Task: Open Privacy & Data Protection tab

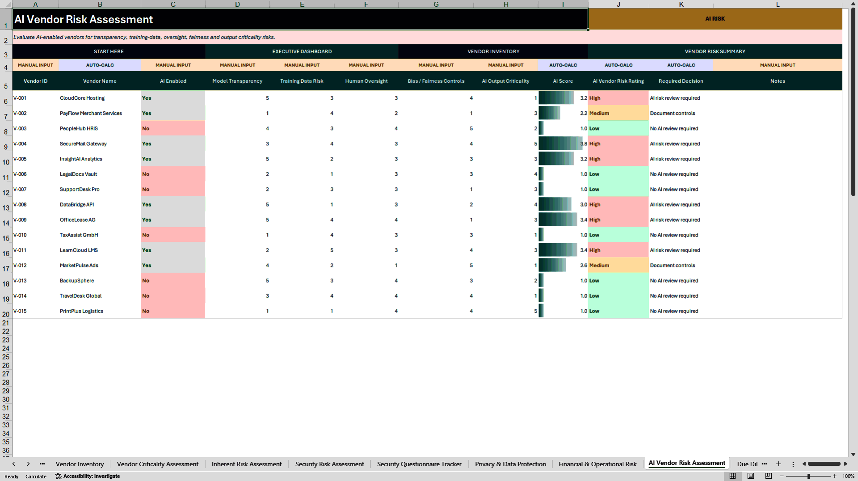Action: pyautogui.click(x=510, y=464)
